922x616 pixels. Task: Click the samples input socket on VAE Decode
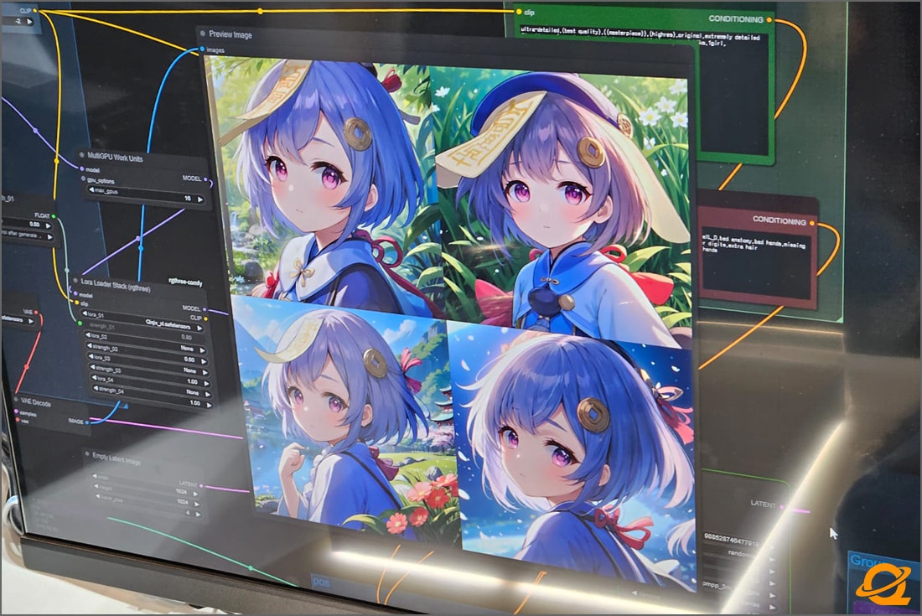coord(16,412)
